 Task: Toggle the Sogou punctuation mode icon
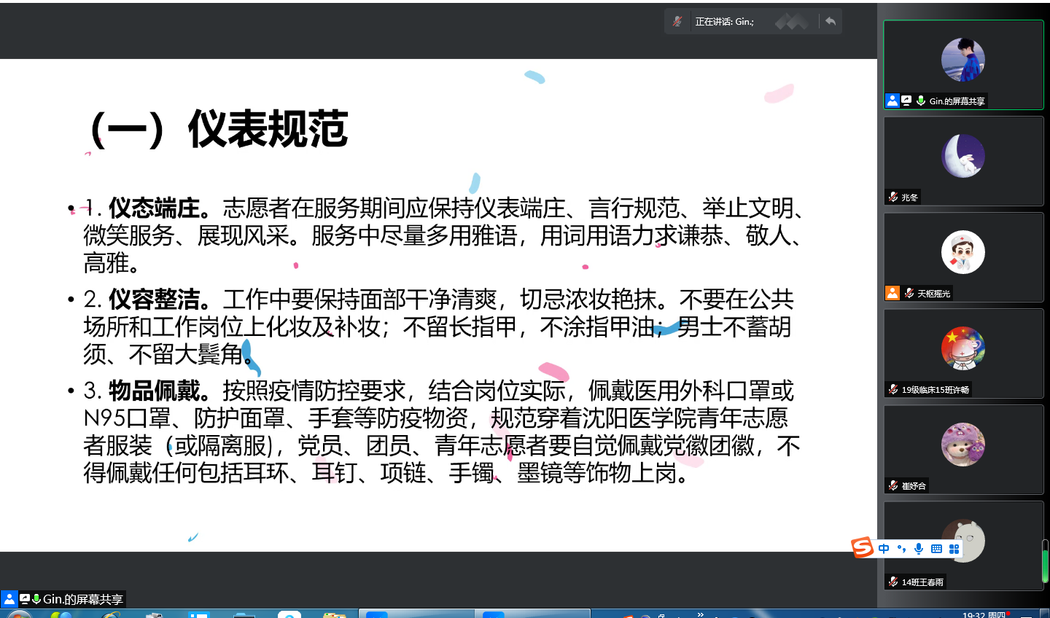click(901, 549)
